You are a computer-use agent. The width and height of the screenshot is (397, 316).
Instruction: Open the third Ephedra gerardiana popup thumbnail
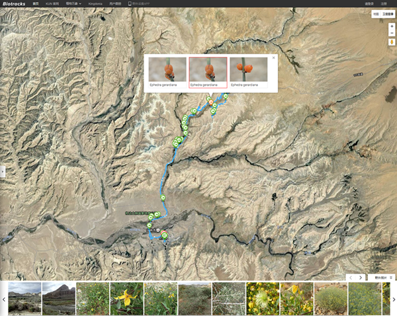[248, 72]
